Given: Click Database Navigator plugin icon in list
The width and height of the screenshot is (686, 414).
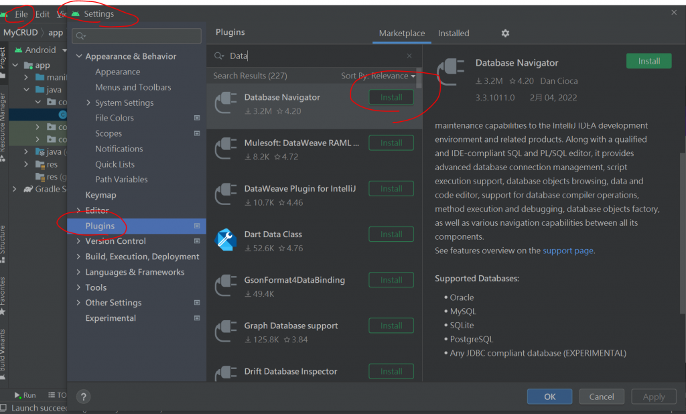Looking at the screenshot, I should 226,103.
